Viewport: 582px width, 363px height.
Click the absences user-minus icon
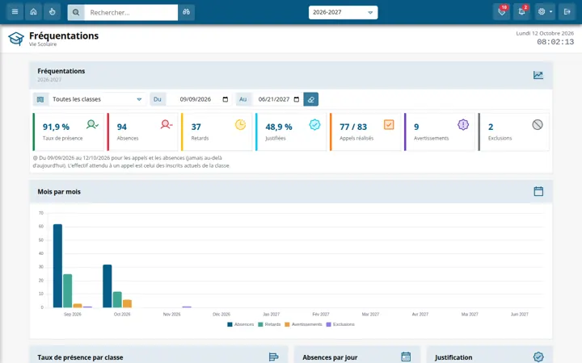167,124
